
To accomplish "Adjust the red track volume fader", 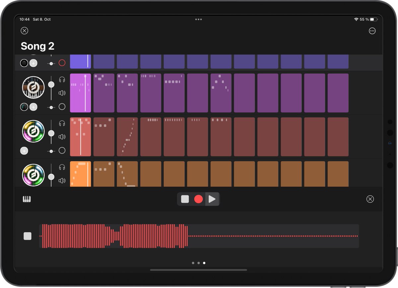I will coord(51,133).
